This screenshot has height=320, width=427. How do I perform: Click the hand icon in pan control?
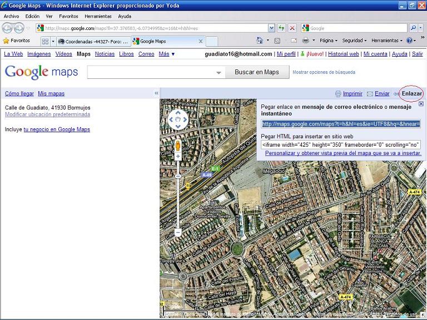[178, 119]
